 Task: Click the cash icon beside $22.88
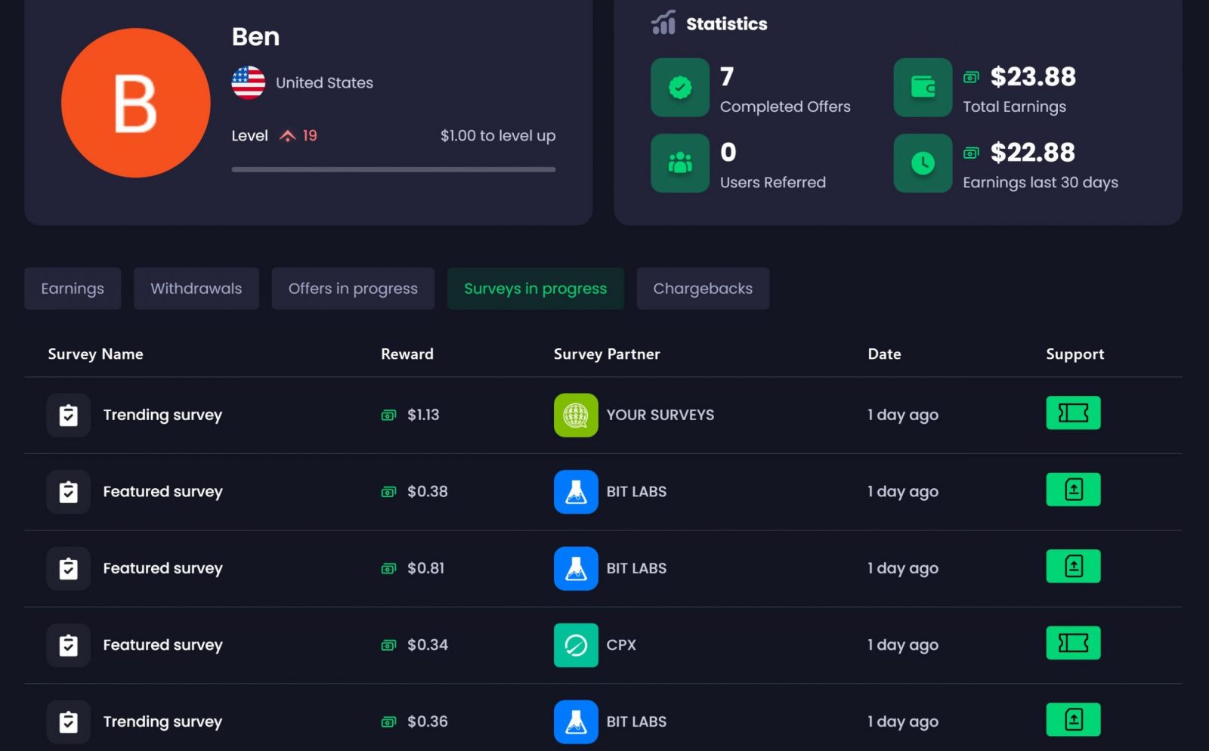pyautogui.click(x=971, y=153)
